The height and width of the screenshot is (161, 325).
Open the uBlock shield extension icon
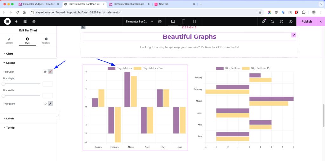pyautogui.click(x=276, y=12)
